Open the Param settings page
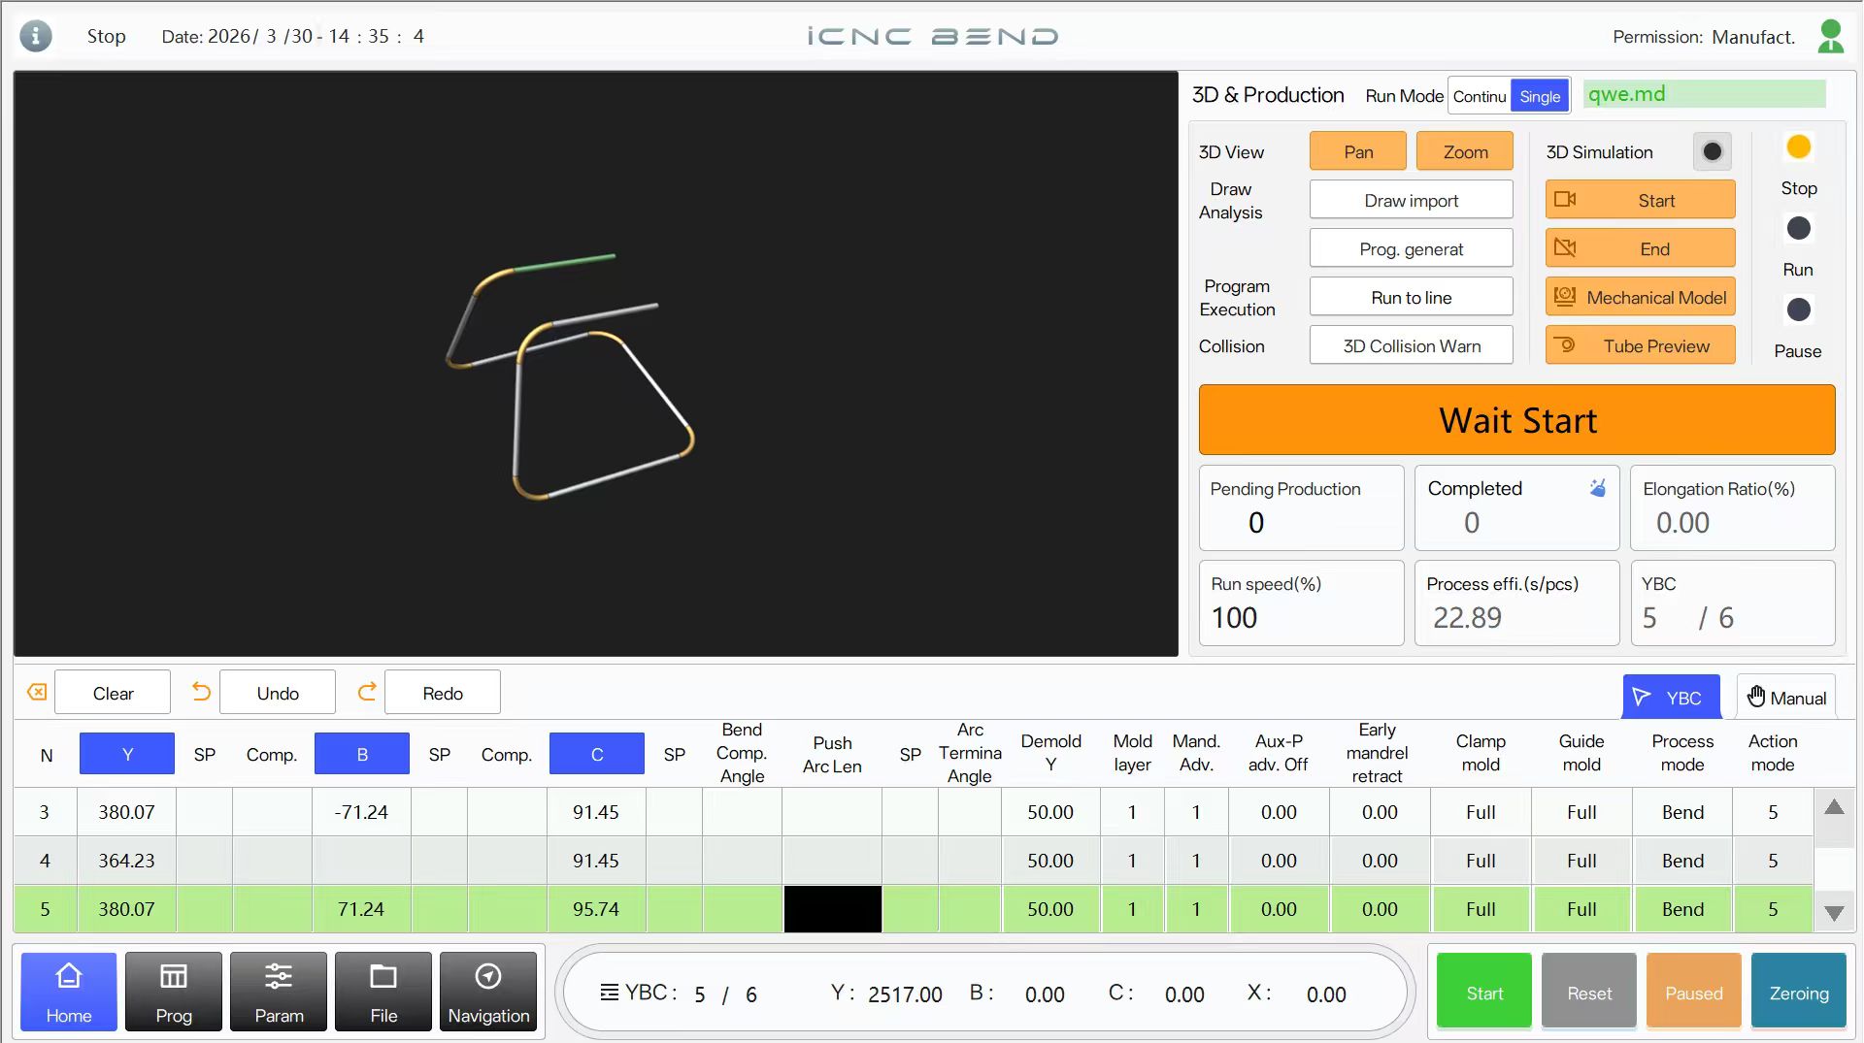The height and width of the screenshot is (1043, 1864). 279,992
